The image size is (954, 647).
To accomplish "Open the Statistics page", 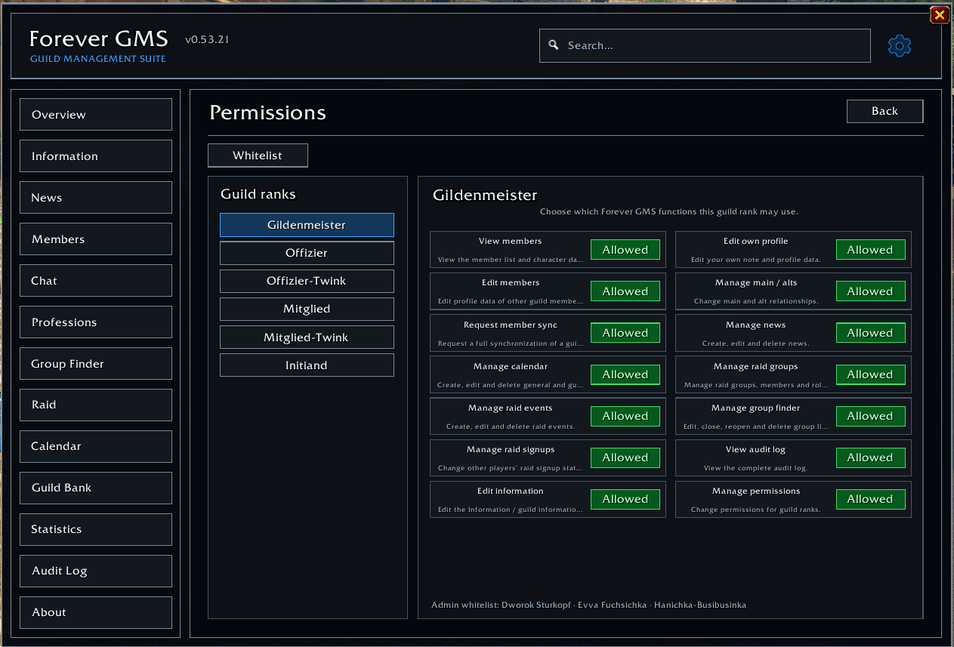I will tap(96, 529).
